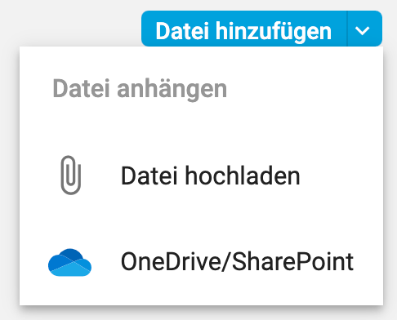Click the OneDrive/SharePoint text label
Screen dimensions: 397x320
click(237, 262)
